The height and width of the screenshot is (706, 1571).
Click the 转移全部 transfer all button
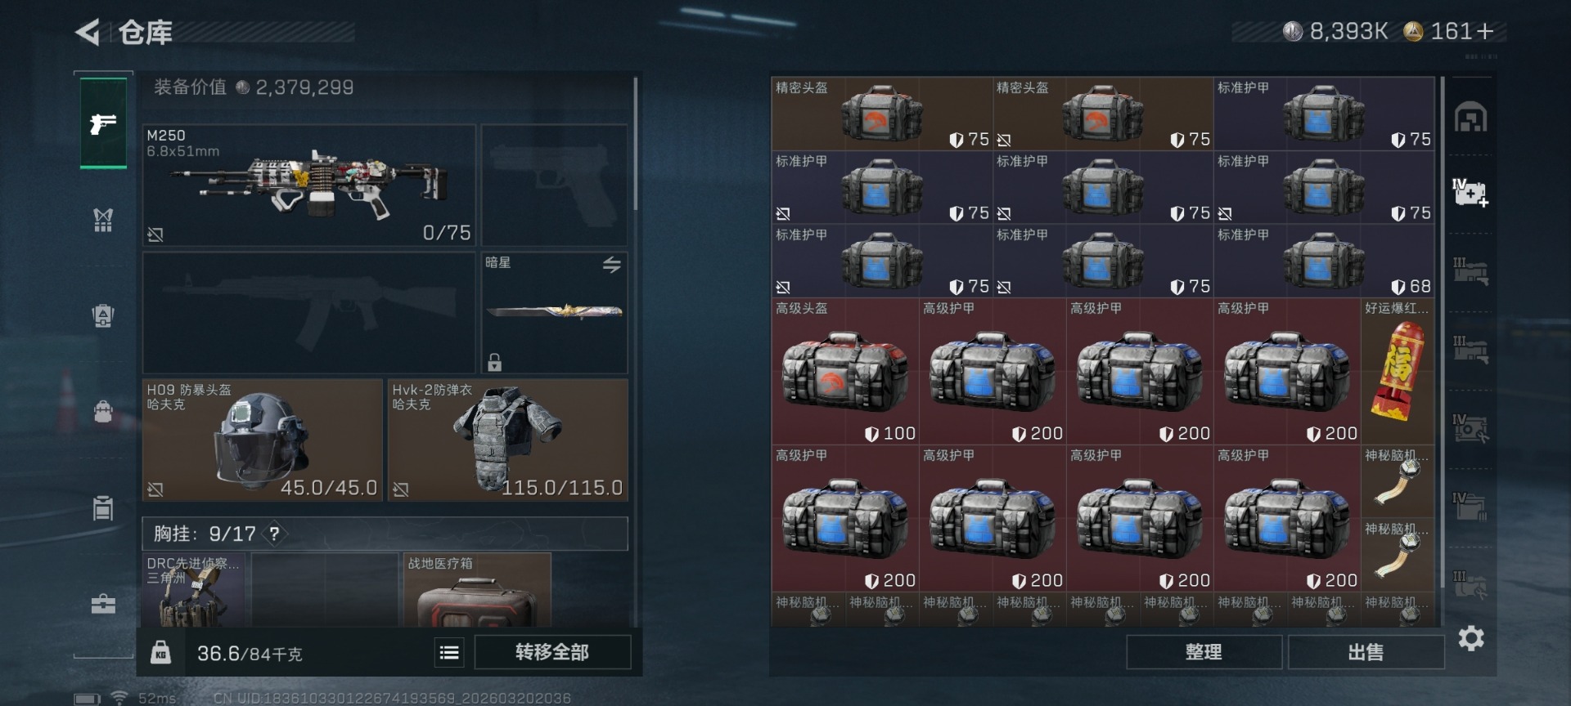point(552,652)
